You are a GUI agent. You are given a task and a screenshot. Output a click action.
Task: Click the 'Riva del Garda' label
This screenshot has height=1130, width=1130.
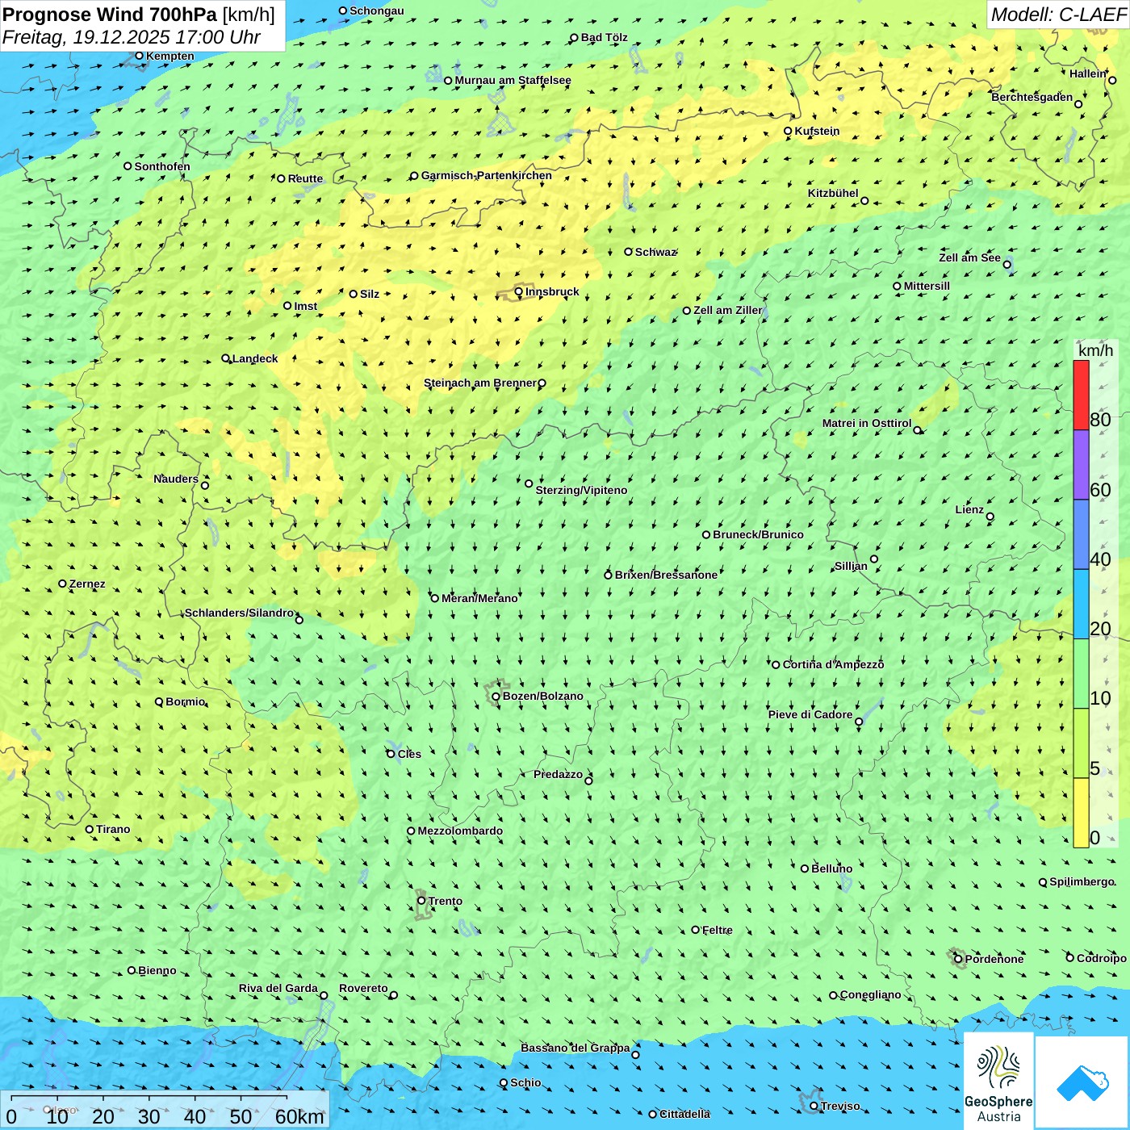(278, 988)
